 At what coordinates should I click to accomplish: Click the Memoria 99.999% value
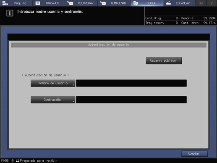click(209, 18)
